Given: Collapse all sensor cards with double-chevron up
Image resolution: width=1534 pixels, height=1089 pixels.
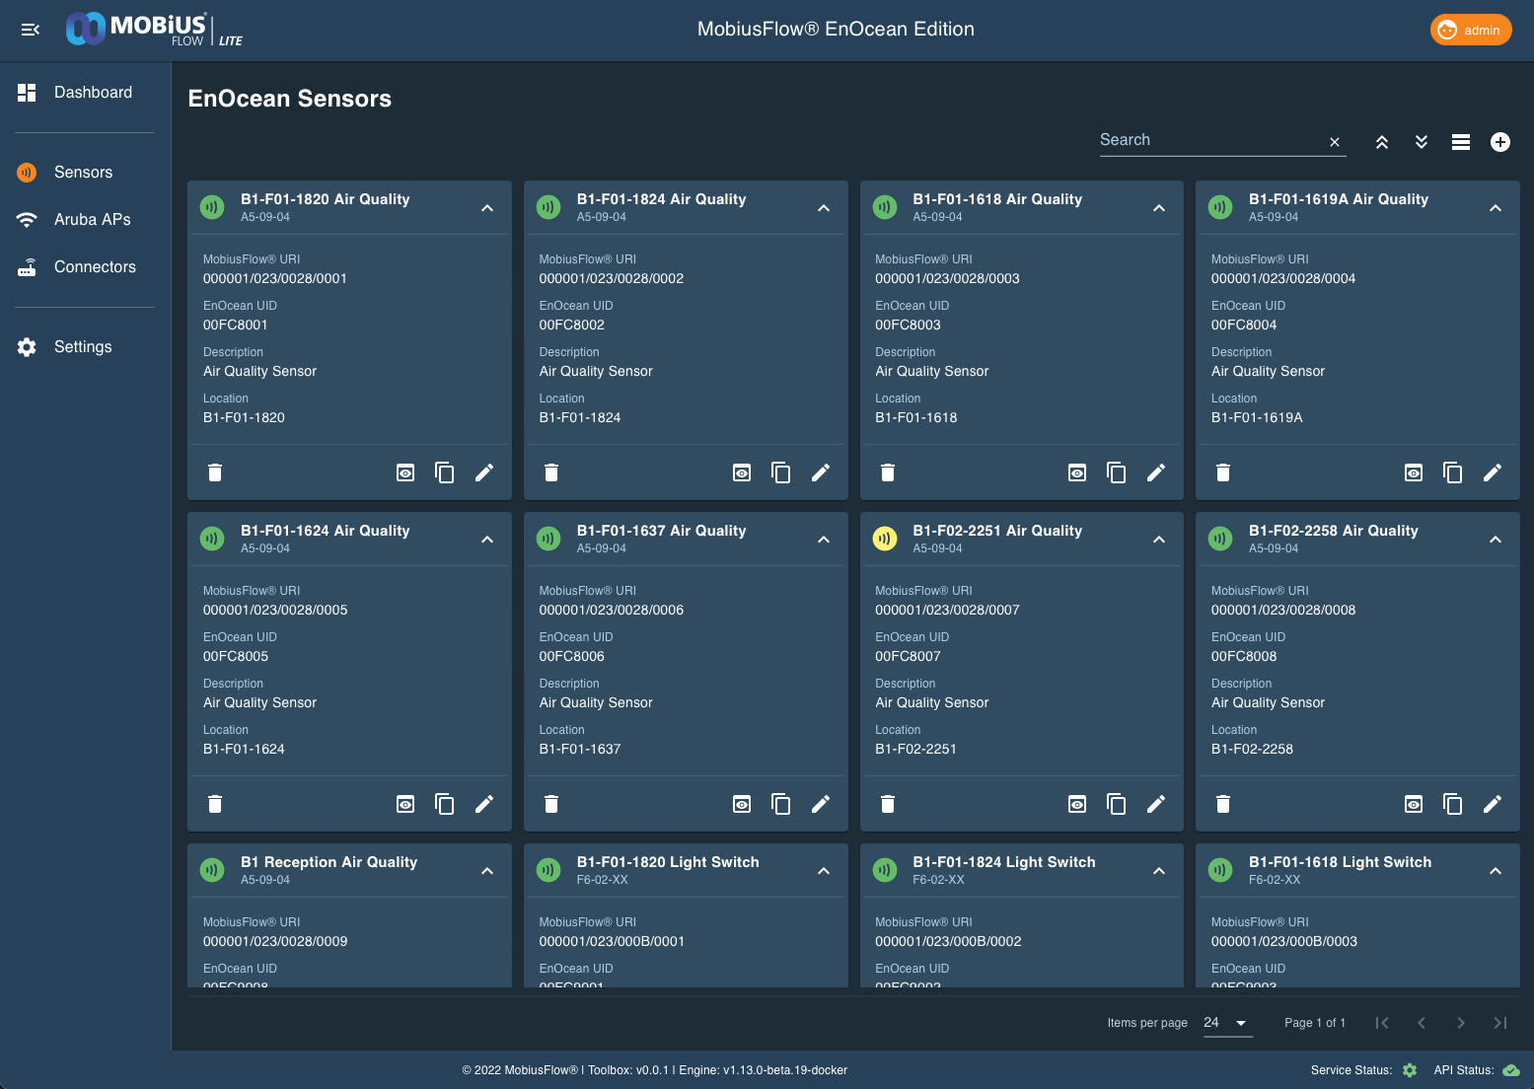Looking at the screenshot, I should pos(1382,142).
